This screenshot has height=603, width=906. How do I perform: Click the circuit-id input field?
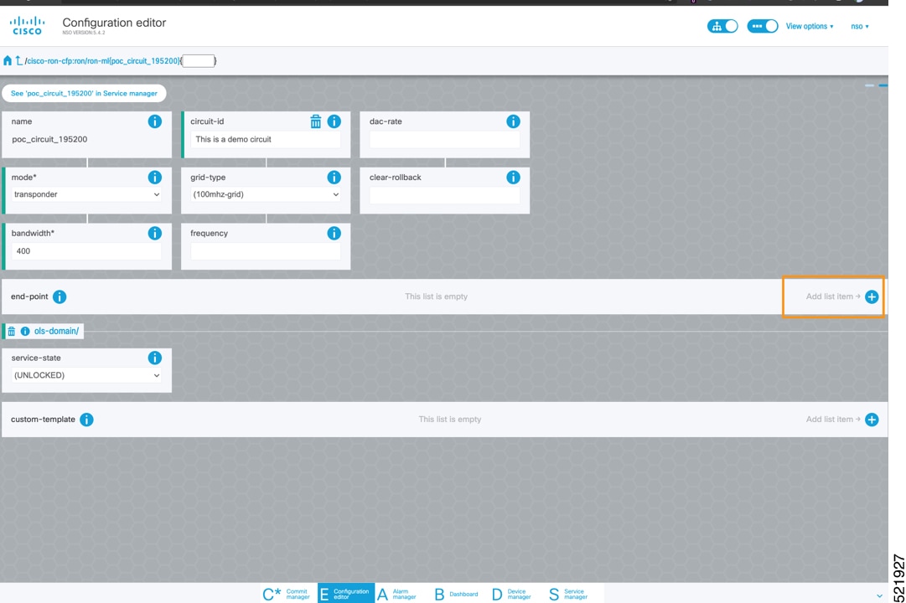(x=266, y=139)
